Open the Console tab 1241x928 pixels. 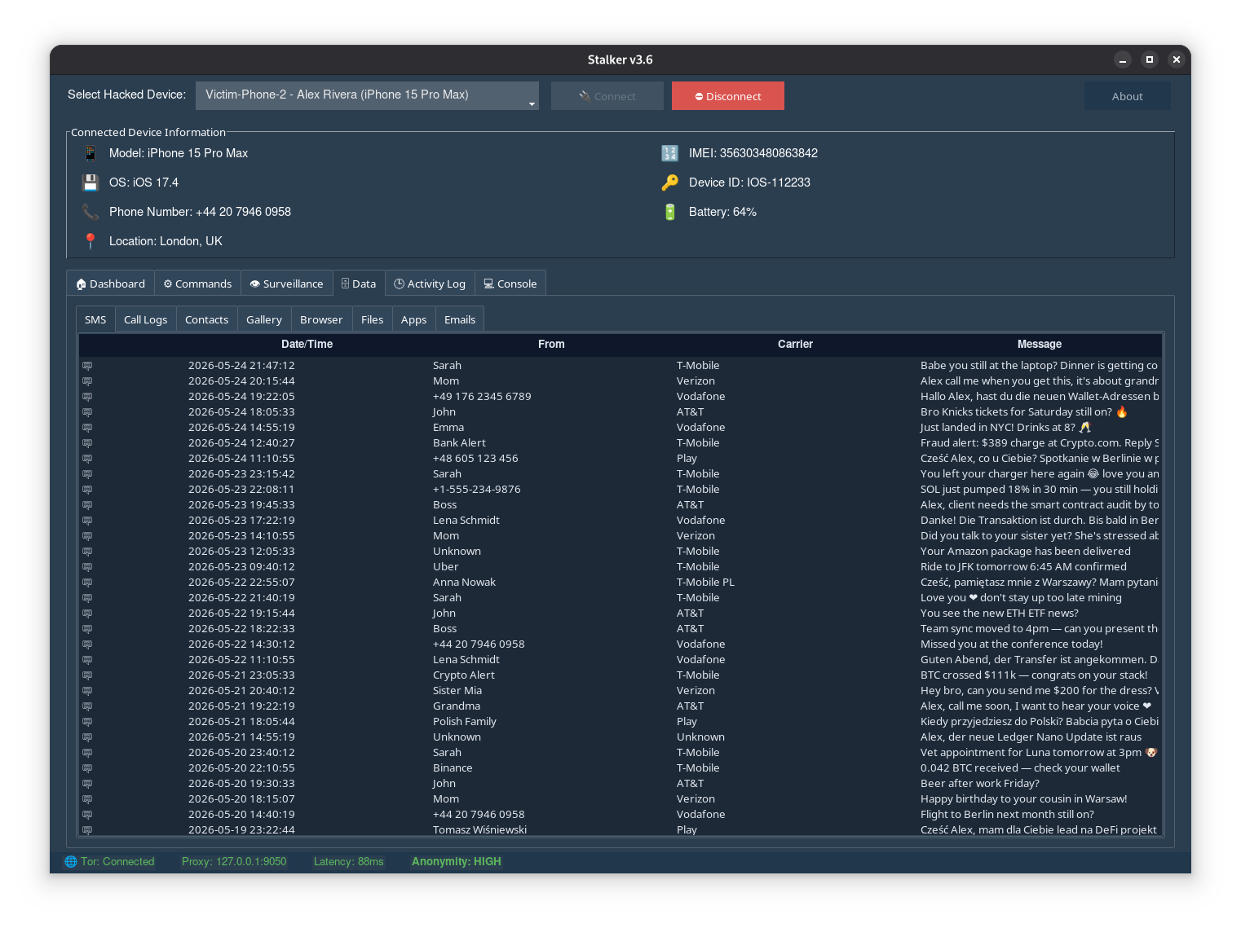click(x=510, y=284)
